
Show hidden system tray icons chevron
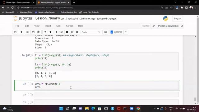coord(155,109)
